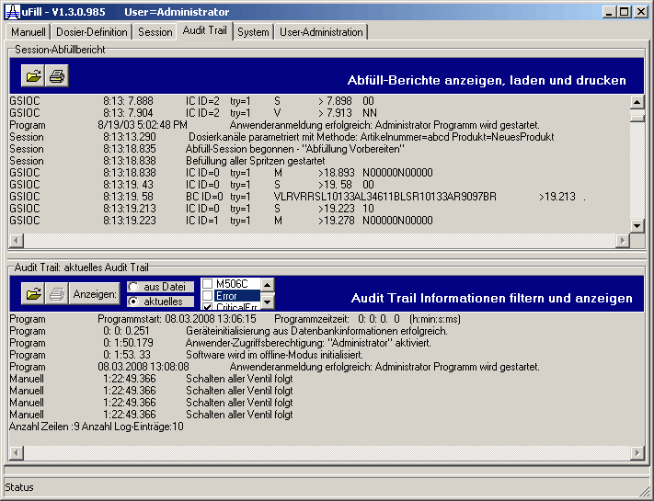The height and width of the screenshot is (501, 654).
Task: Click the 'Dosierkanäle parametriert mit Methode' line
Action: 372,137
